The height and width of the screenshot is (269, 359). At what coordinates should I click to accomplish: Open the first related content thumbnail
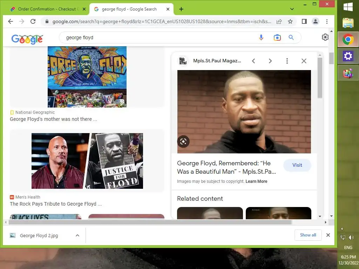point(210,213)
